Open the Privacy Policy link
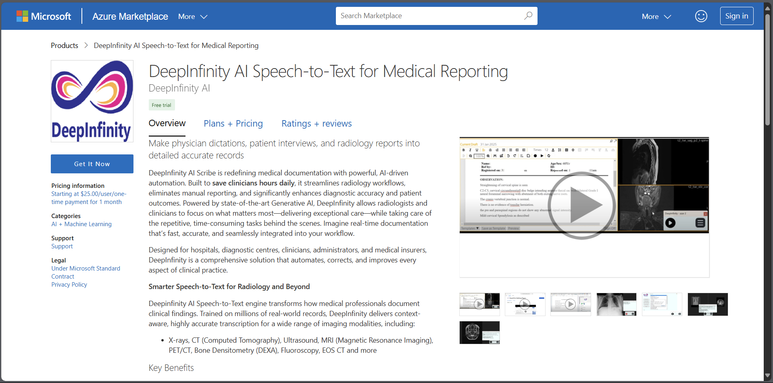 (x=69, y=285)
